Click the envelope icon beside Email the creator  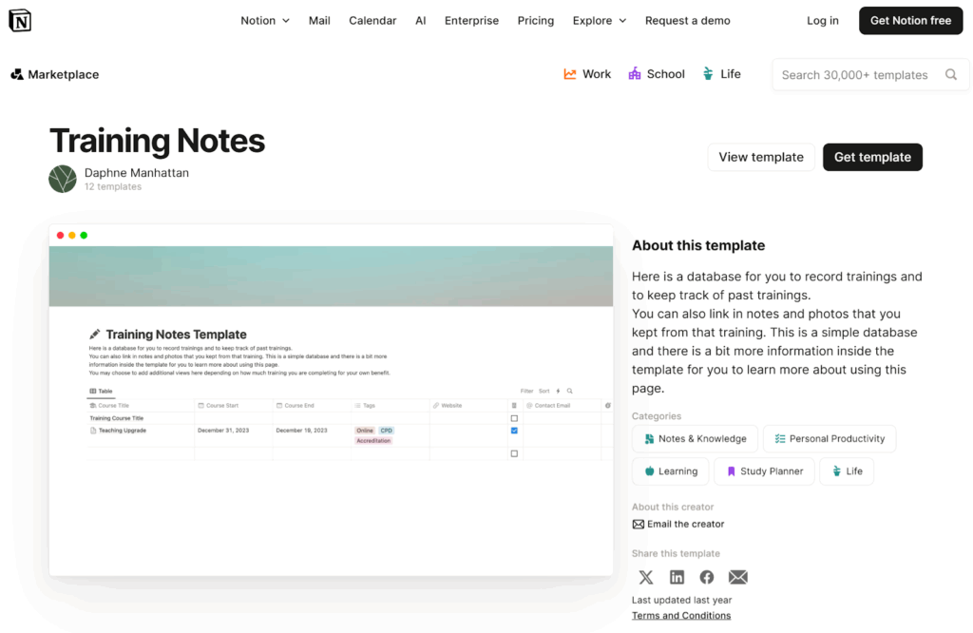click(x=638, y=525)
